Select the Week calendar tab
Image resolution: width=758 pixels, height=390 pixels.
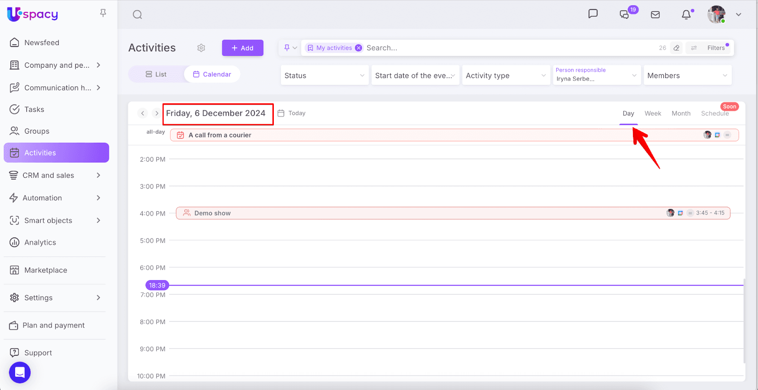click(652, 113)
